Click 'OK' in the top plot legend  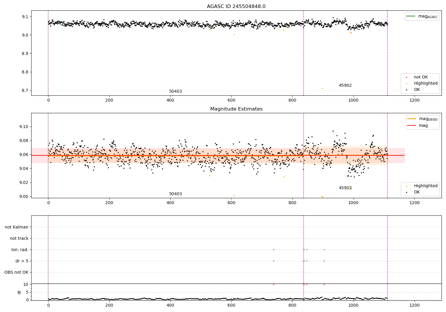click(x=417, y=90)
